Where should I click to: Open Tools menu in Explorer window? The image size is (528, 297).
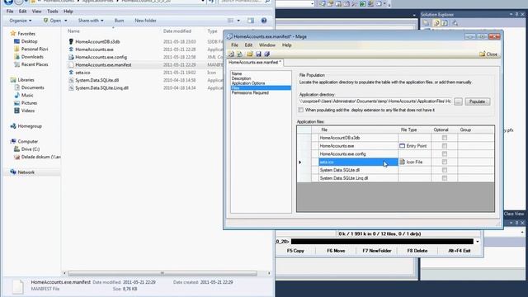point(53,11)
